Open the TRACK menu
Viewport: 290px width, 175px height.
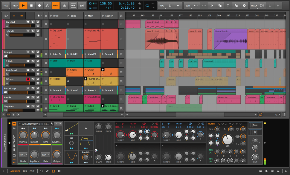coord(254,6)
